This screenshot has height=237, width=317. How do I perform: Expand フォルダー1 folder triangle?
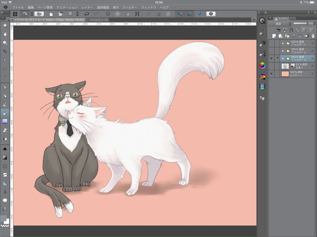pyautogui.click(x=283, y=43)
